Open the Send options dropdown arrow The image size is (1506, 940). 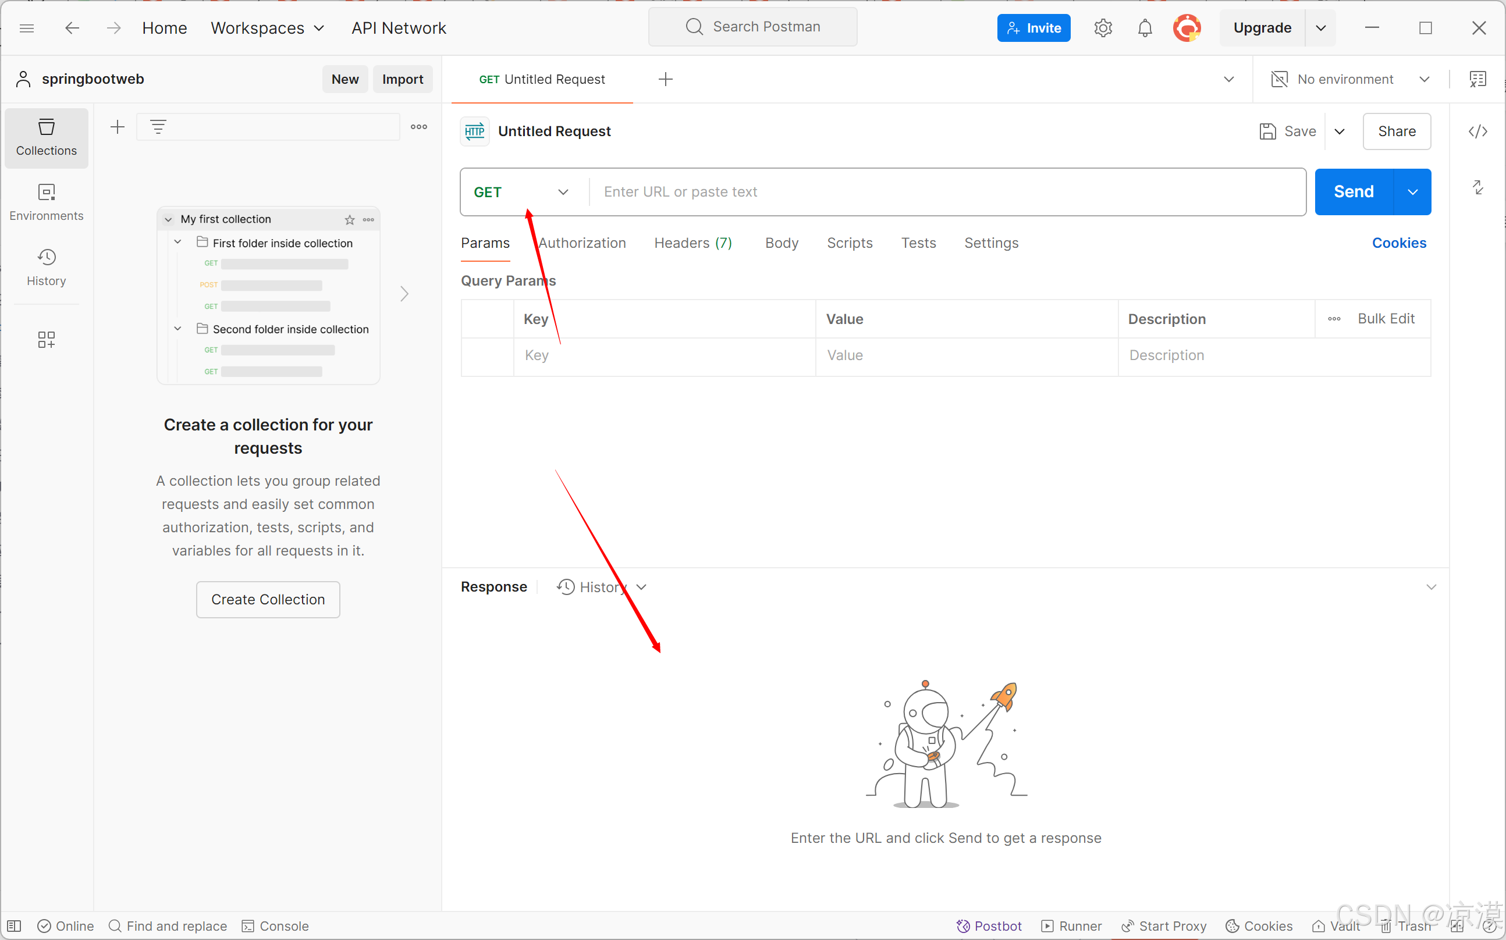pyautogui.click(x=1413, y=192)
